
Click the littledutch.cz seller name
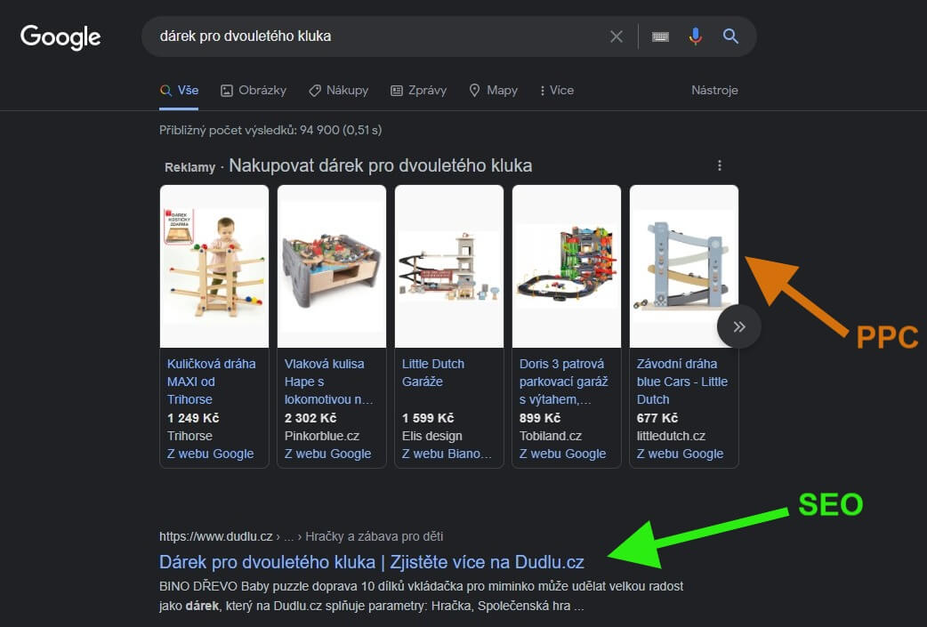click(x=671, y=436)
